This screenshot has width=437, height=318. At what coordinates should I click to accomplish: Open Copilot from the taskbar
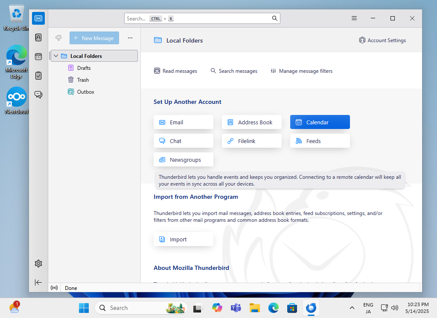(x=217, y=308)
